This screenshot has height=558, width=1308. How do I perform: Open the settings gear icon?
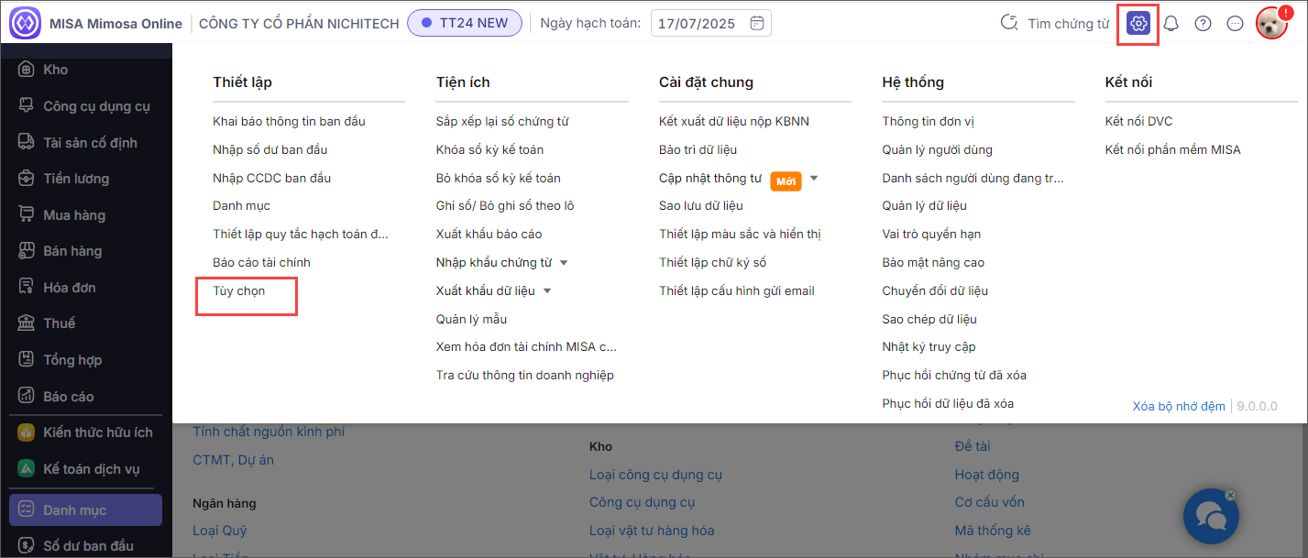[x=1138, y=24]
